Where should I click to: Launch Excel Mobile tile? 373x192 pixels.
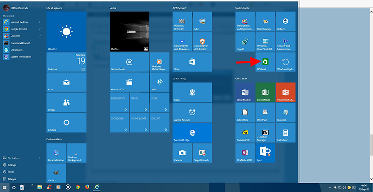(265, 92)
